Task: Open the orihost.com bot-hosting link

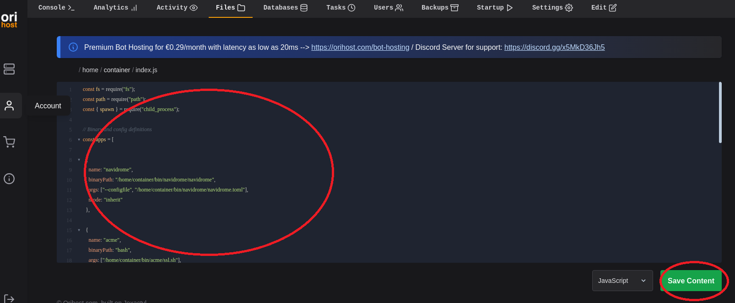Action: 360,48
